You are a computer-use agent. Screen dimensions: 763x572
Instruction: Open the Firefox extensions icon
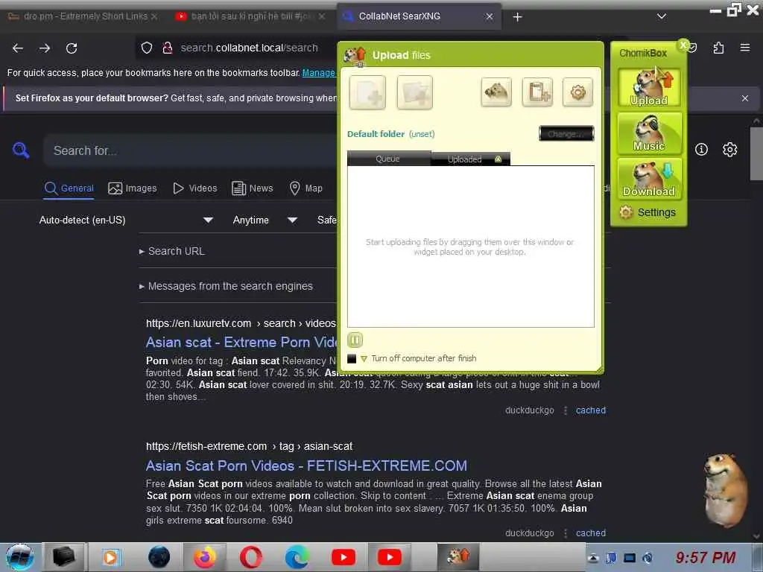coord(718,48)
